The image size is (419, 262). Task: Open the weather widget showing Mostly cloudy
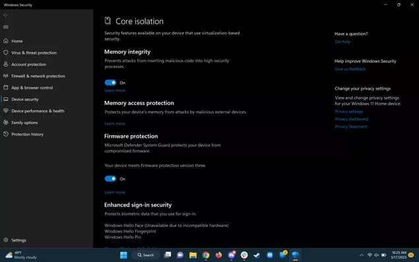[x=21, y=255]
